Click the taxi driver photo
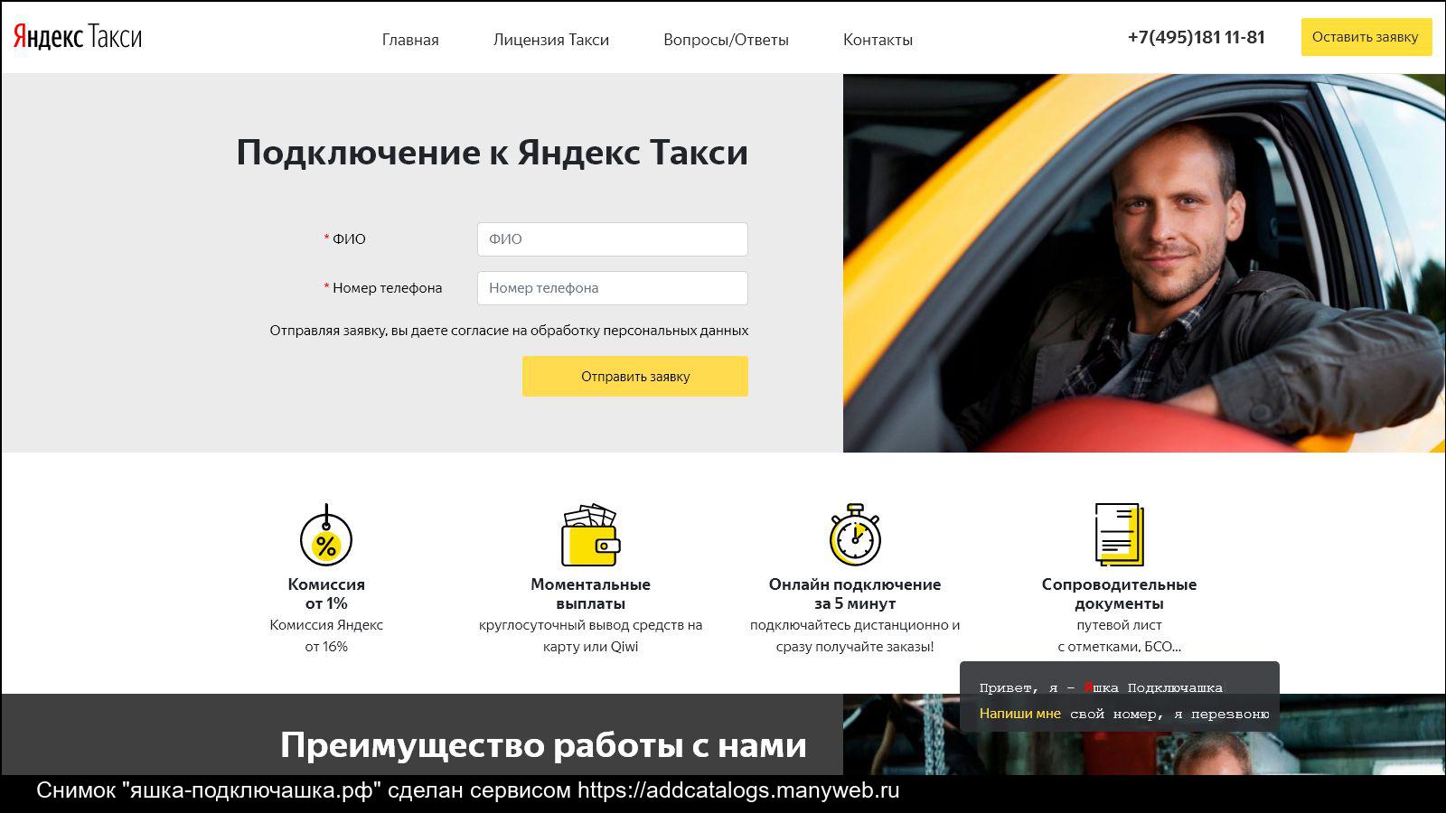This screenshot has height=813, width=1446. [1144, 263]
